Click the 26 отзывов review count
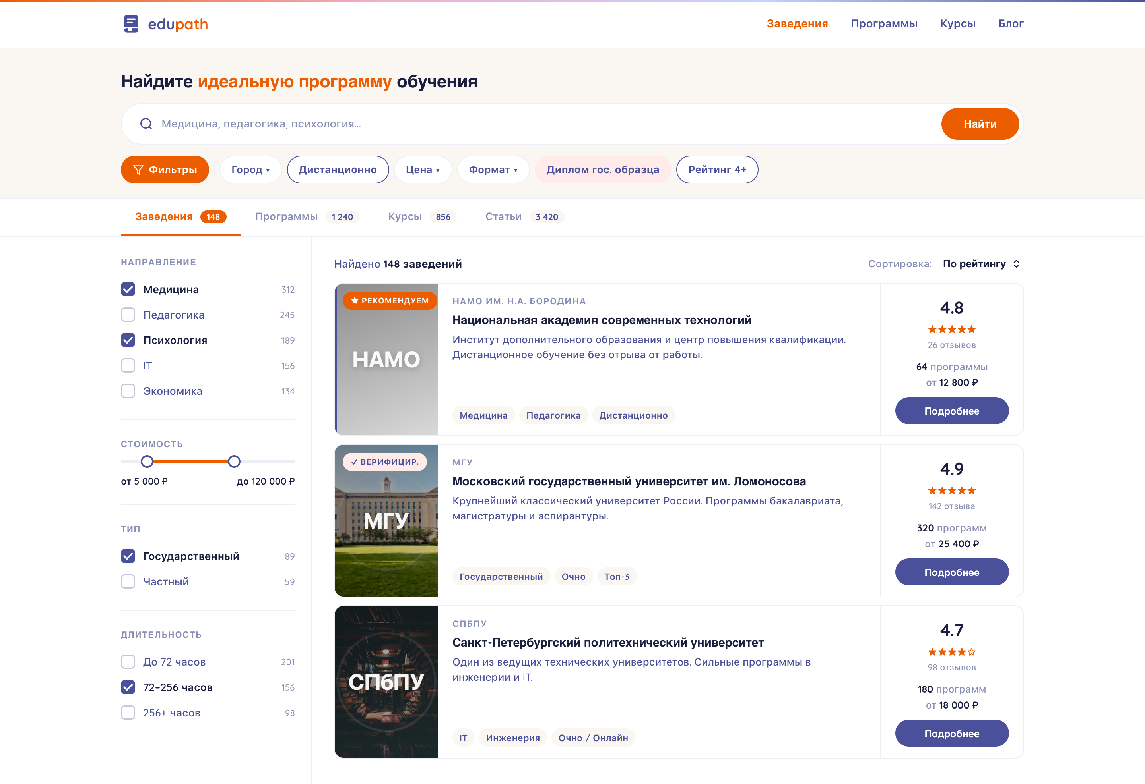 pyautogui.click(x=951, y=345)
